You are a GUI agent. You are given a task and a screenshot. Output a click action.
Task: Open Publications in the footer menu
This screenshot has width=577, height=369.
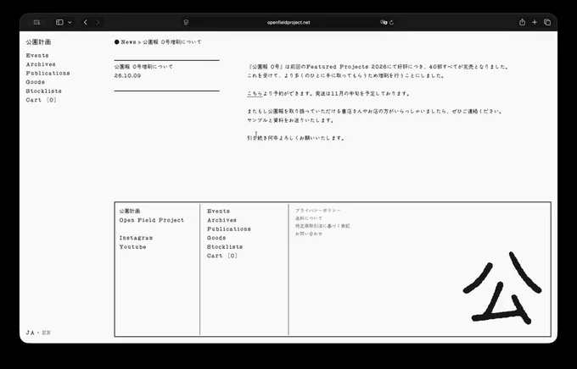pos(229,229)
